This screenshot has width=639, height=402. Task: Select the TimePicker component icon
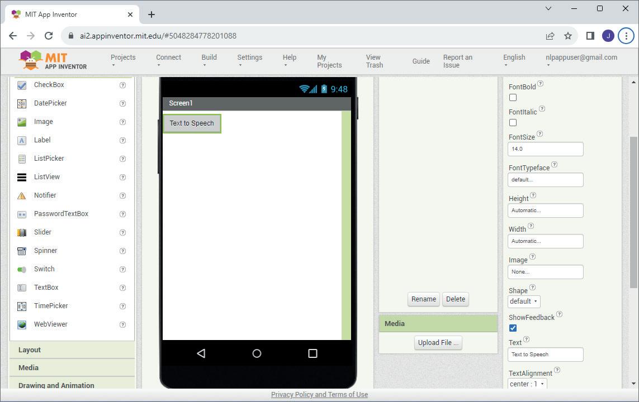22,306
